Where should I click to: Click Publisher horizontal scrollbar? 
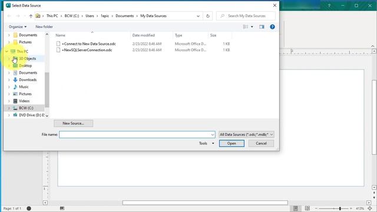(205, 203)
